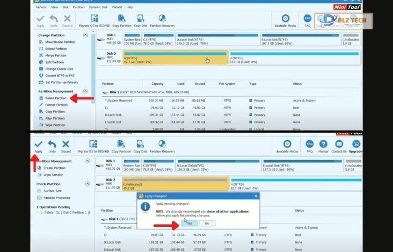393x252 pixels.
Task: Open the Manual help icon
Action: click(x=323, y=147)
